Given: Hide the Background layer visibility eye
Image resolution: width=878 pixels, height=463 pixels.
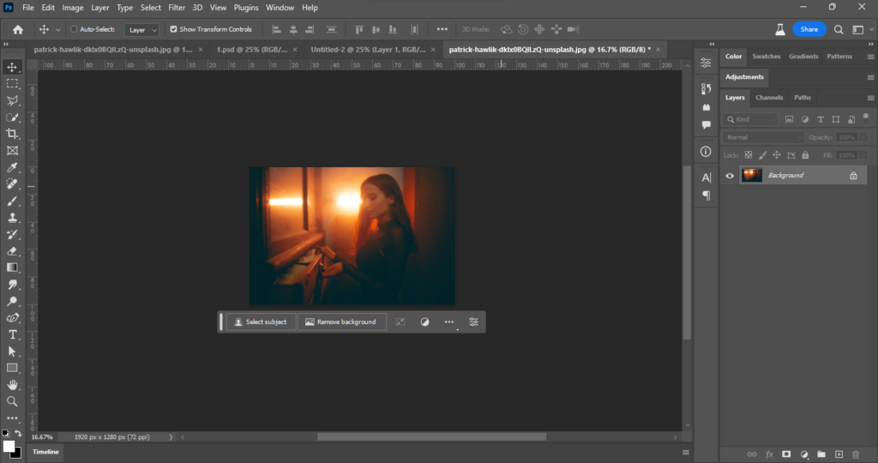Looking at the screenshot, I should (730, 176).
